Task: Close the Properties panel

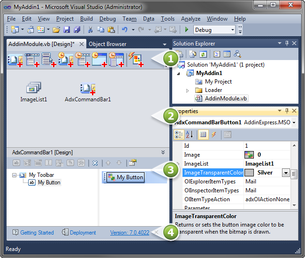Action: click(x=294, y=111)
